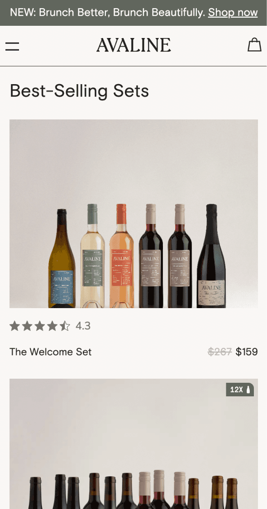Click the third star under the Welcome Set
267x509 pixels.
coord(39,325)
